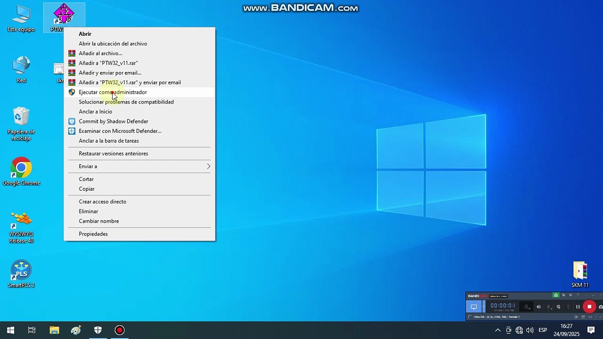
Task: Run with Ejecutar como administrador
Action: coord(139,92)
